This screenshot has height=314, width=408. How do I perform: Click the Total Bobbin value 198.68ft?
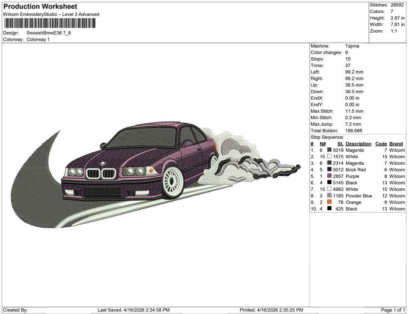[354, 130]
